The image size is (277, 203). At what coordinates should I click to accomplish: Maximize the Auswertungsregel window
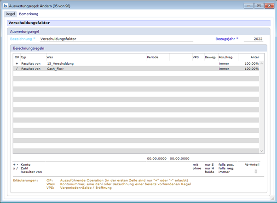[x=259, y=6]
